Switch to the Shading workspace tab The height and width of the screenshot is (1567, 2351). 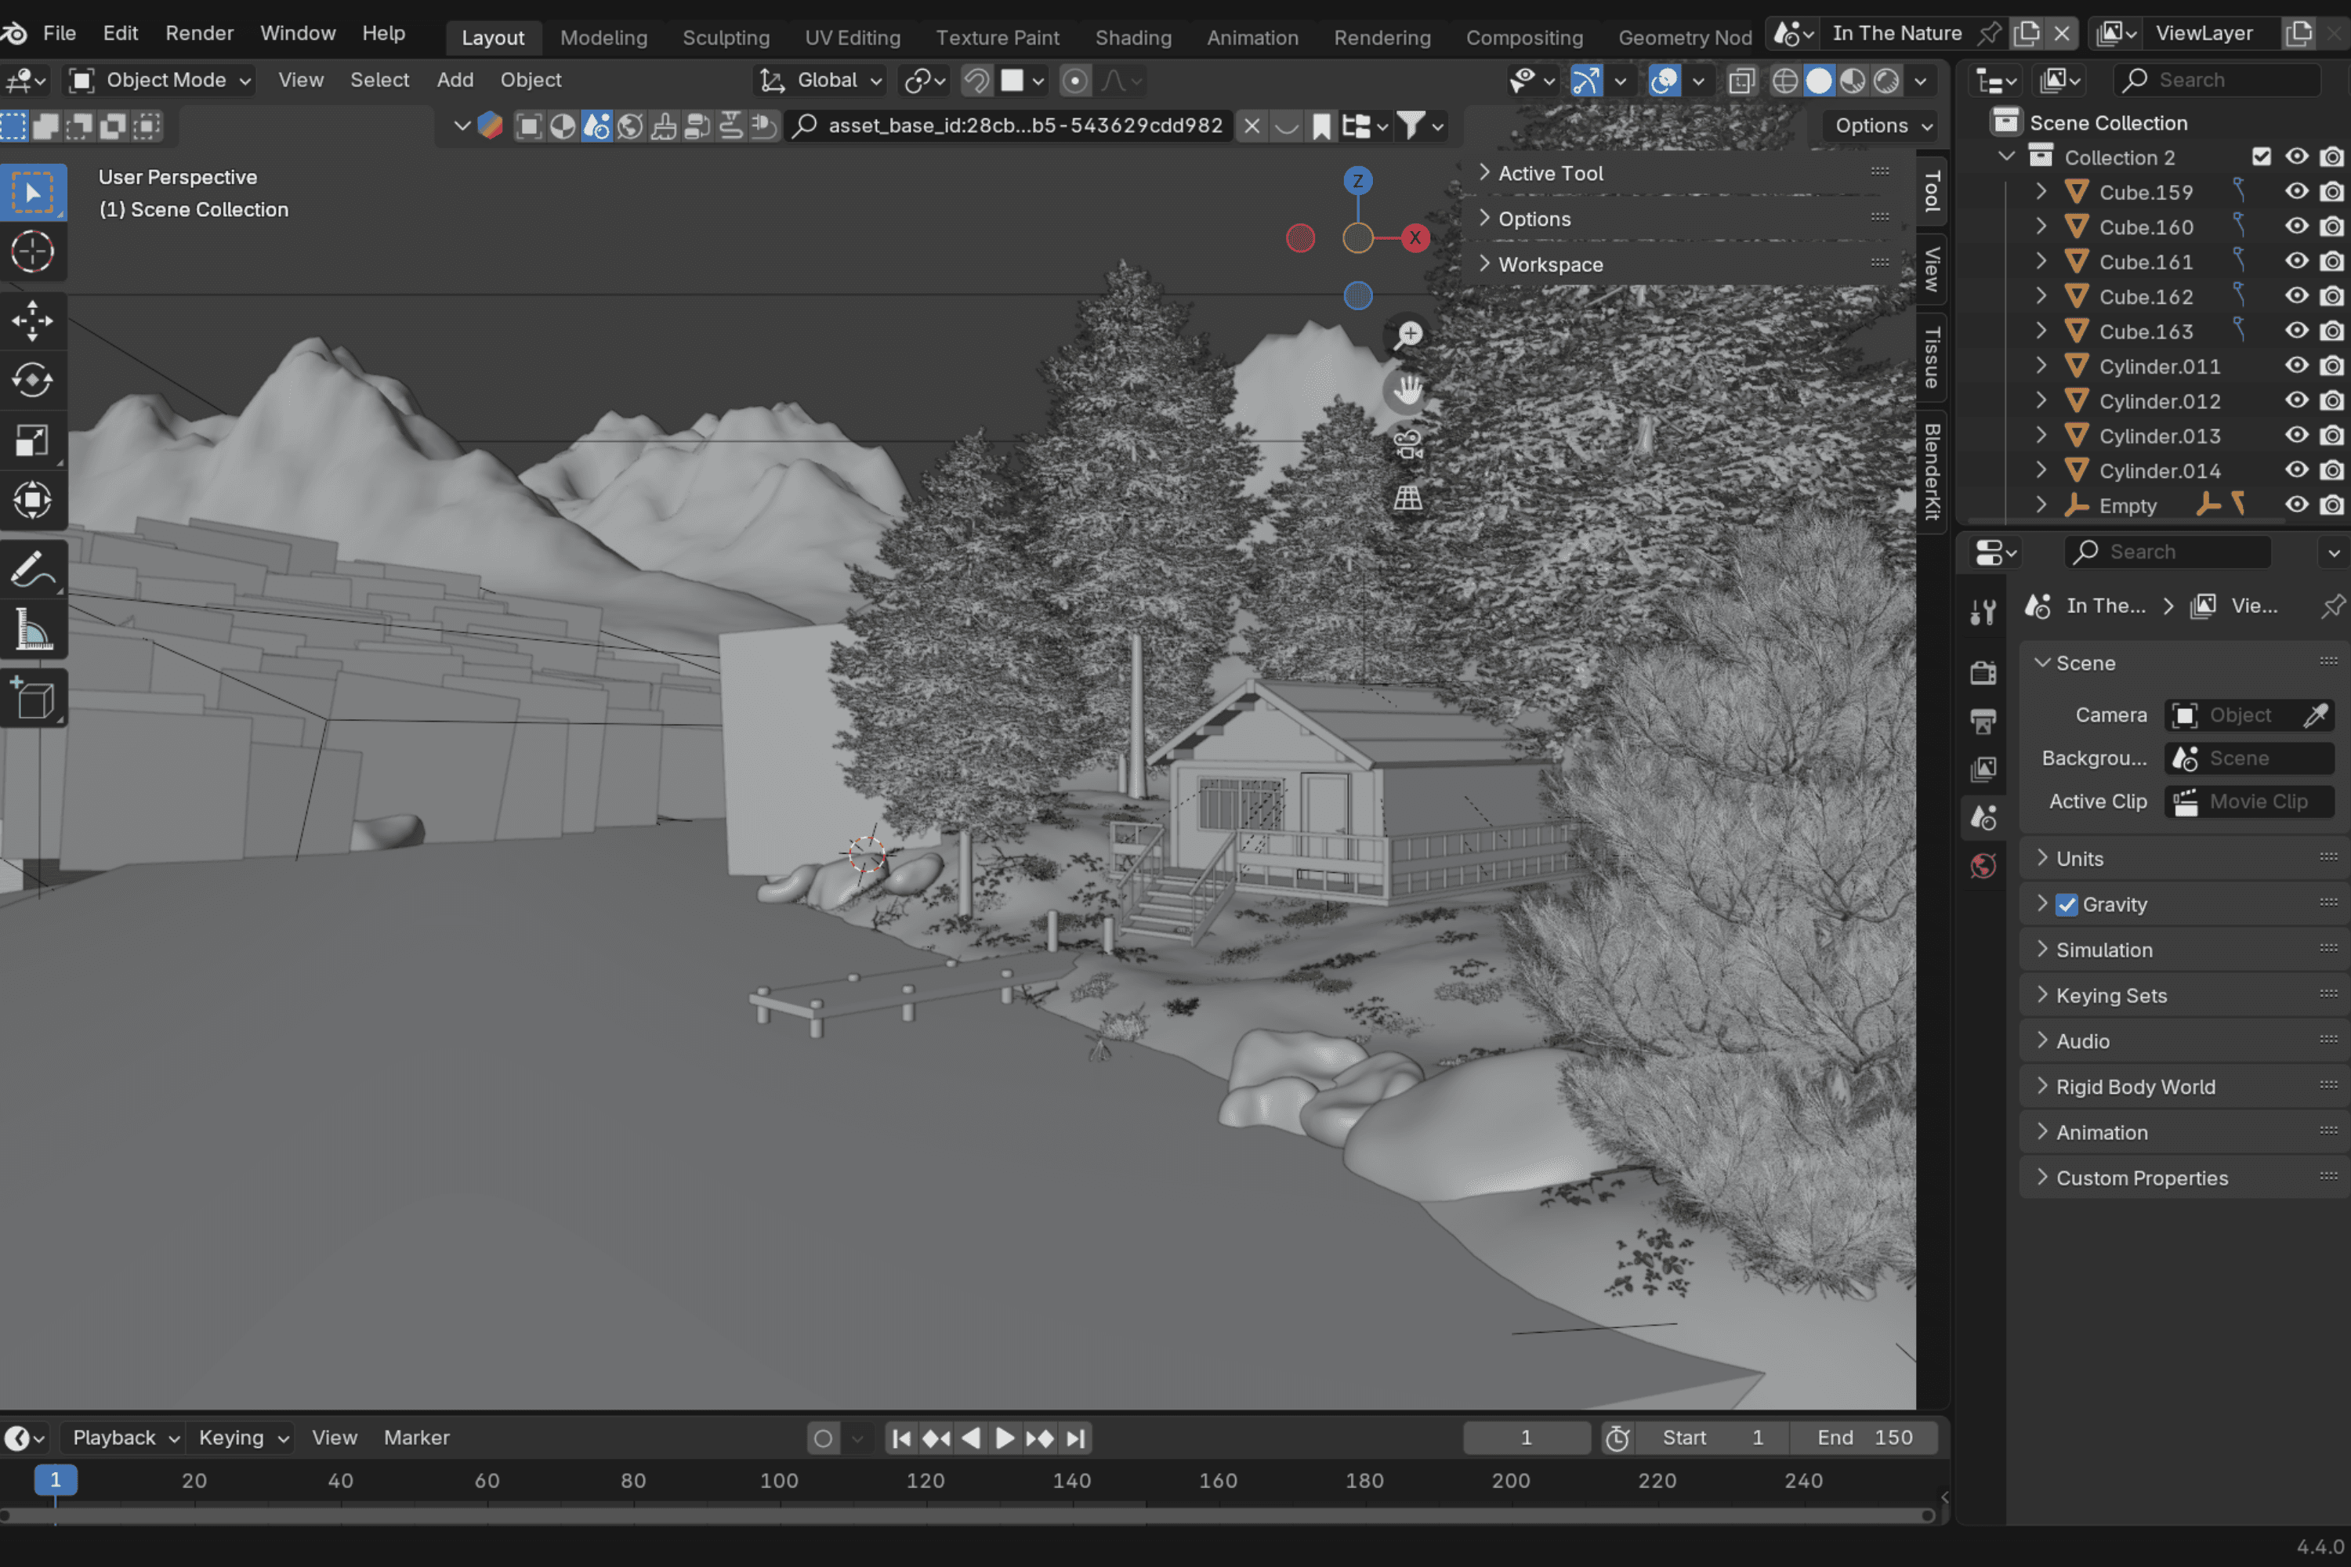(1132, 37)
